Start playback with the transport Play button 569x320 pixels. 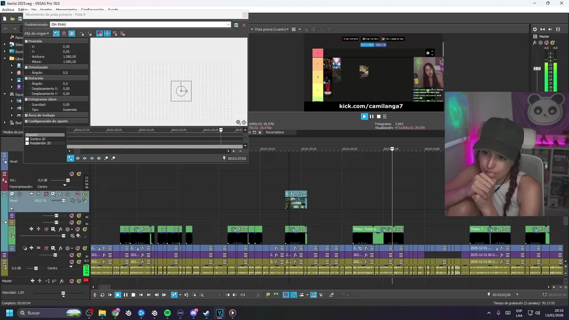pos(118,295)
